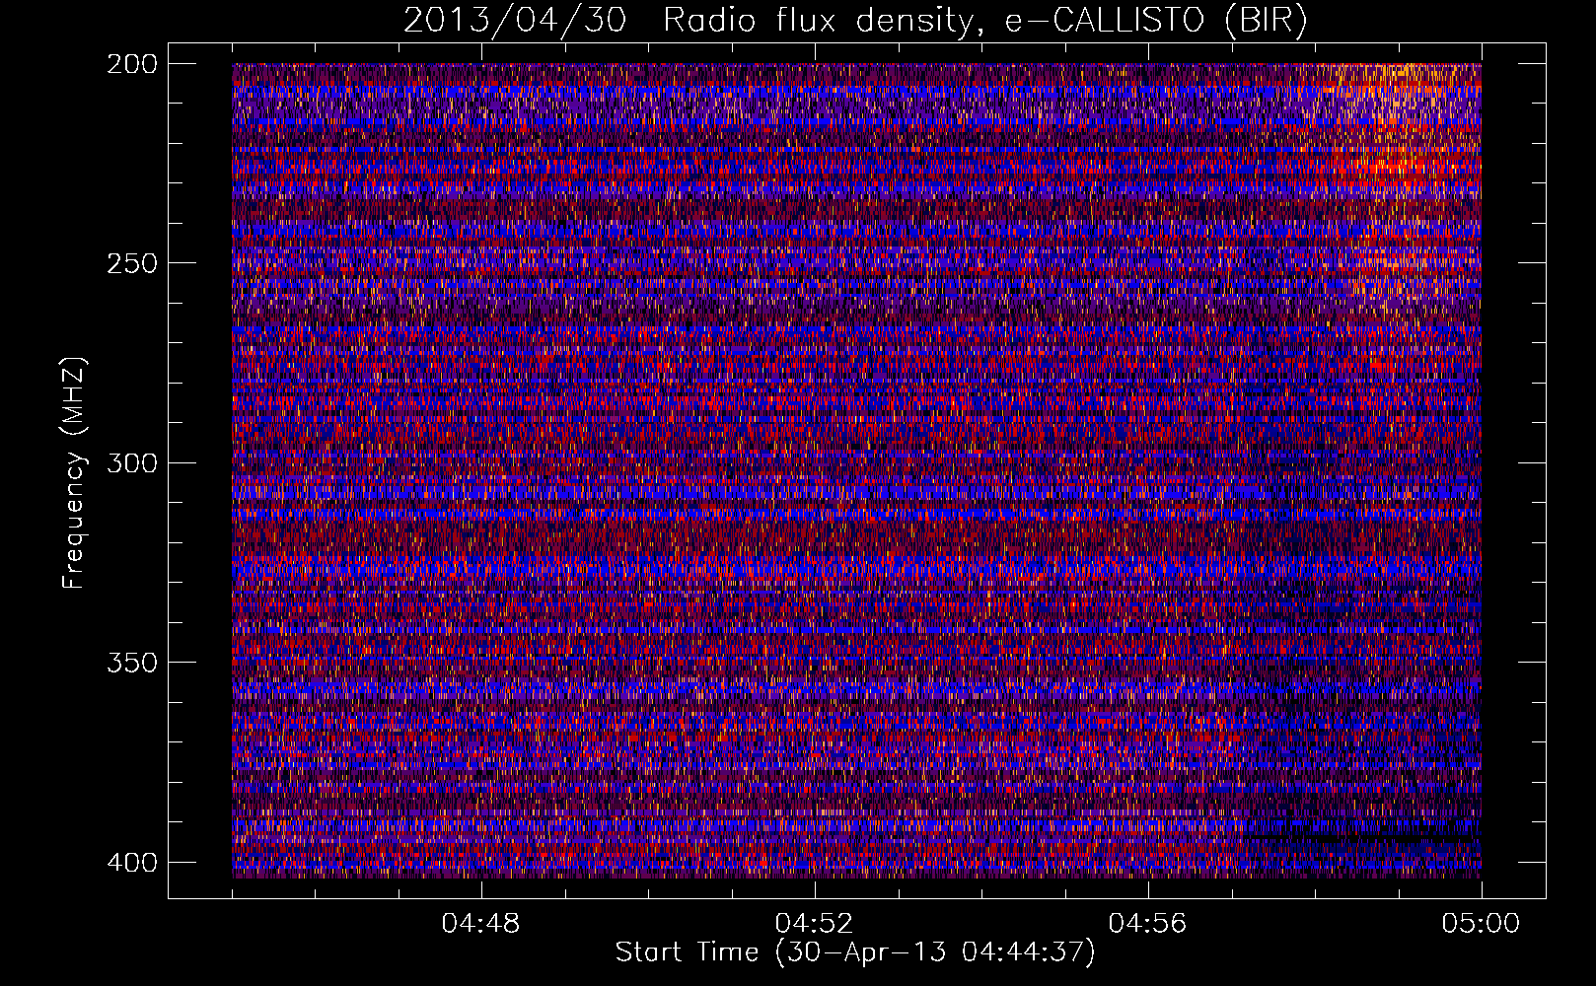Viewport: 1596px width, 986px height.
Task: Click the 05:00 time tick label
Action: [x=1482, y=924]
